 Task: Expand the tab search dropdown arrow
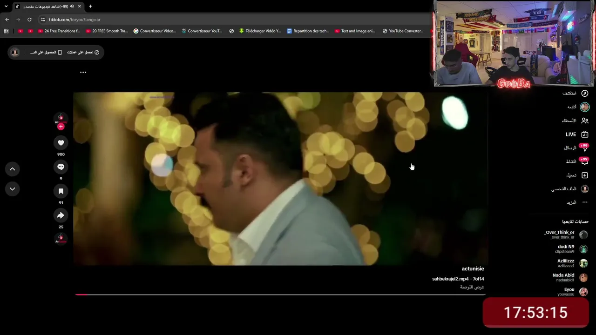coord(6,7)
